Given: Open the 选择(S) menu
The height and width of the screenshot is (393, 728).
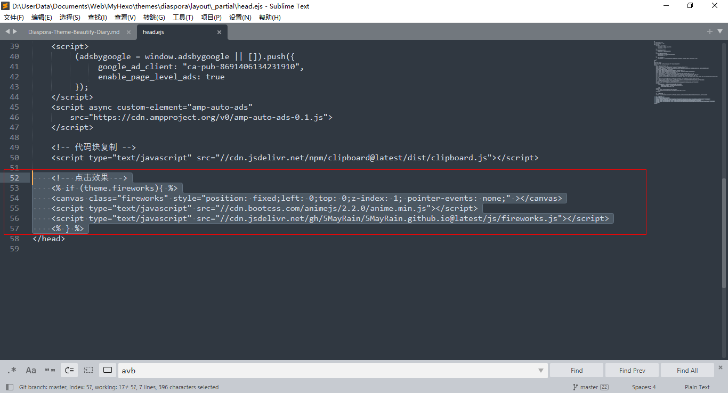Looking at the screenshot, I should (x=70, y=18).
